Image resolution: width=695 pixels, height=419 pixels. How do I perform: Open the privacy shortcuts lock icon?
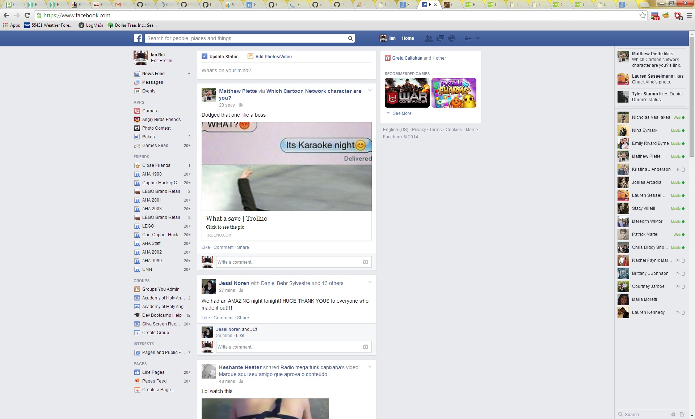tap(468, 38)
